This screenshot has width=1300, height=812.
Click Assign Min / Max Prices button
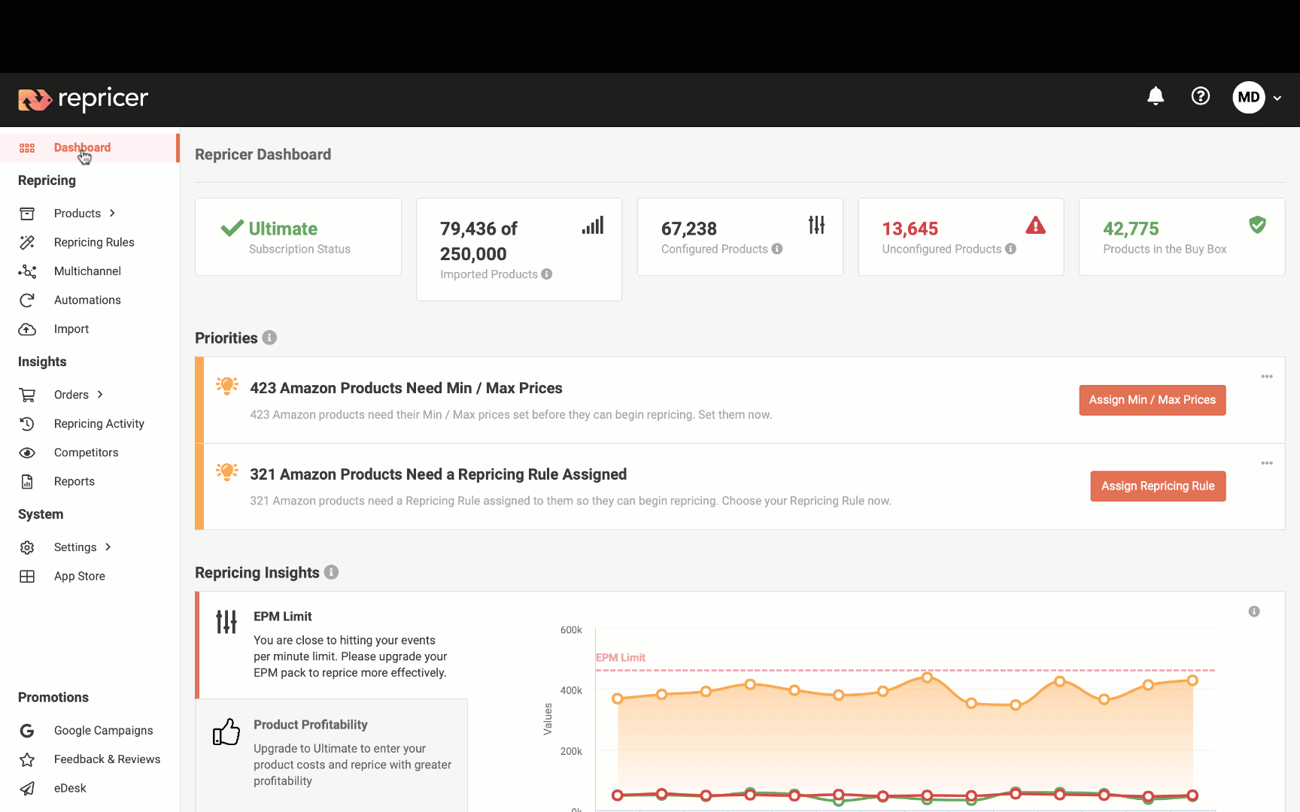point(1153,400)
